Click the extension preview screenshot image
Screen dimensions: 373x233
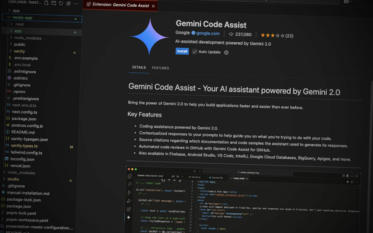tap(243, 199)
